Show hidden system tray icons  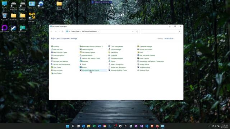pyautogui.click(x=209, y=126)
